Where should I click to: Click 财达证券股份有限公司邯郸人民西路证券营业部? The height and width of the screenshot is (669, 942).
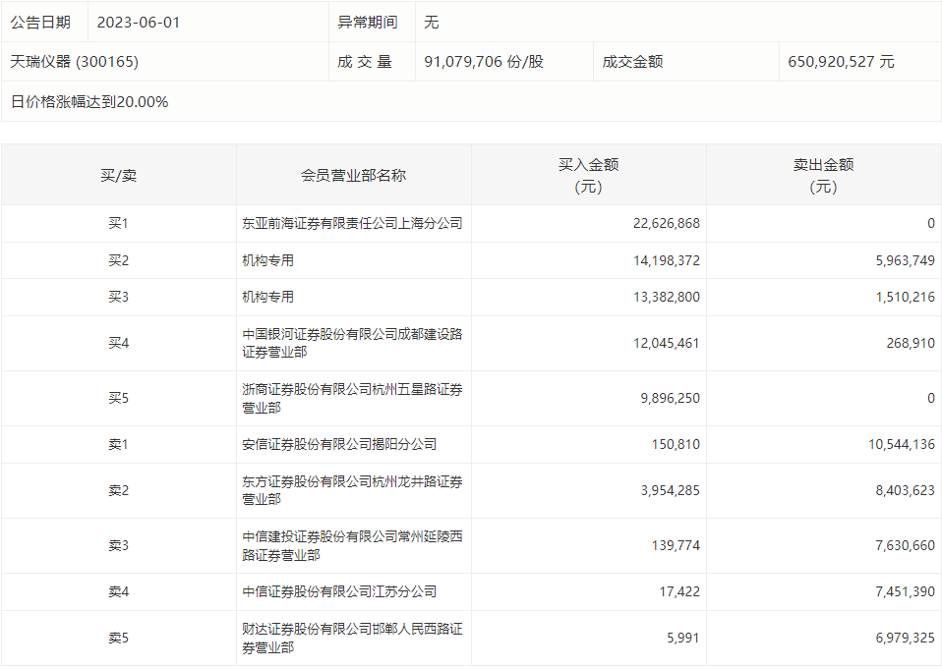click(352, 638)
